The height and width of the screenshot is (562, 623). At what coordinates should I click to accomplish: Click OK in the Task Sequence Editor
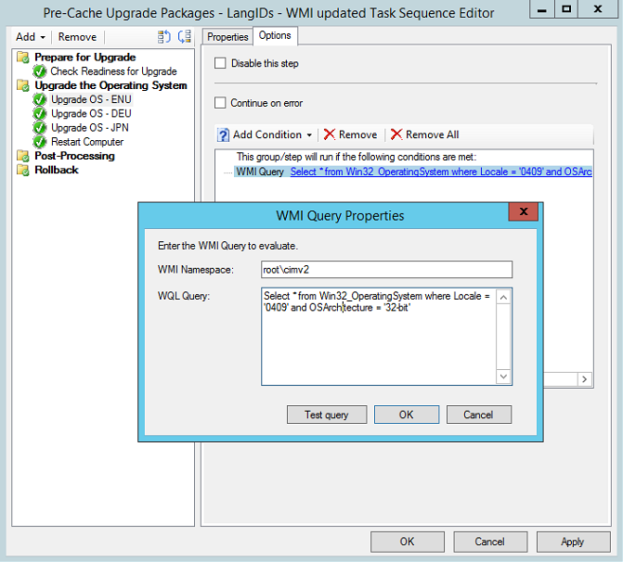point(408,542)
